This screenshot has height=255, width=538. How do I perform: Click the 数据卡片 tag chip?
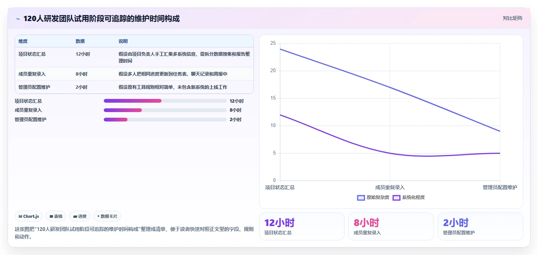click(x=107, y=216)
